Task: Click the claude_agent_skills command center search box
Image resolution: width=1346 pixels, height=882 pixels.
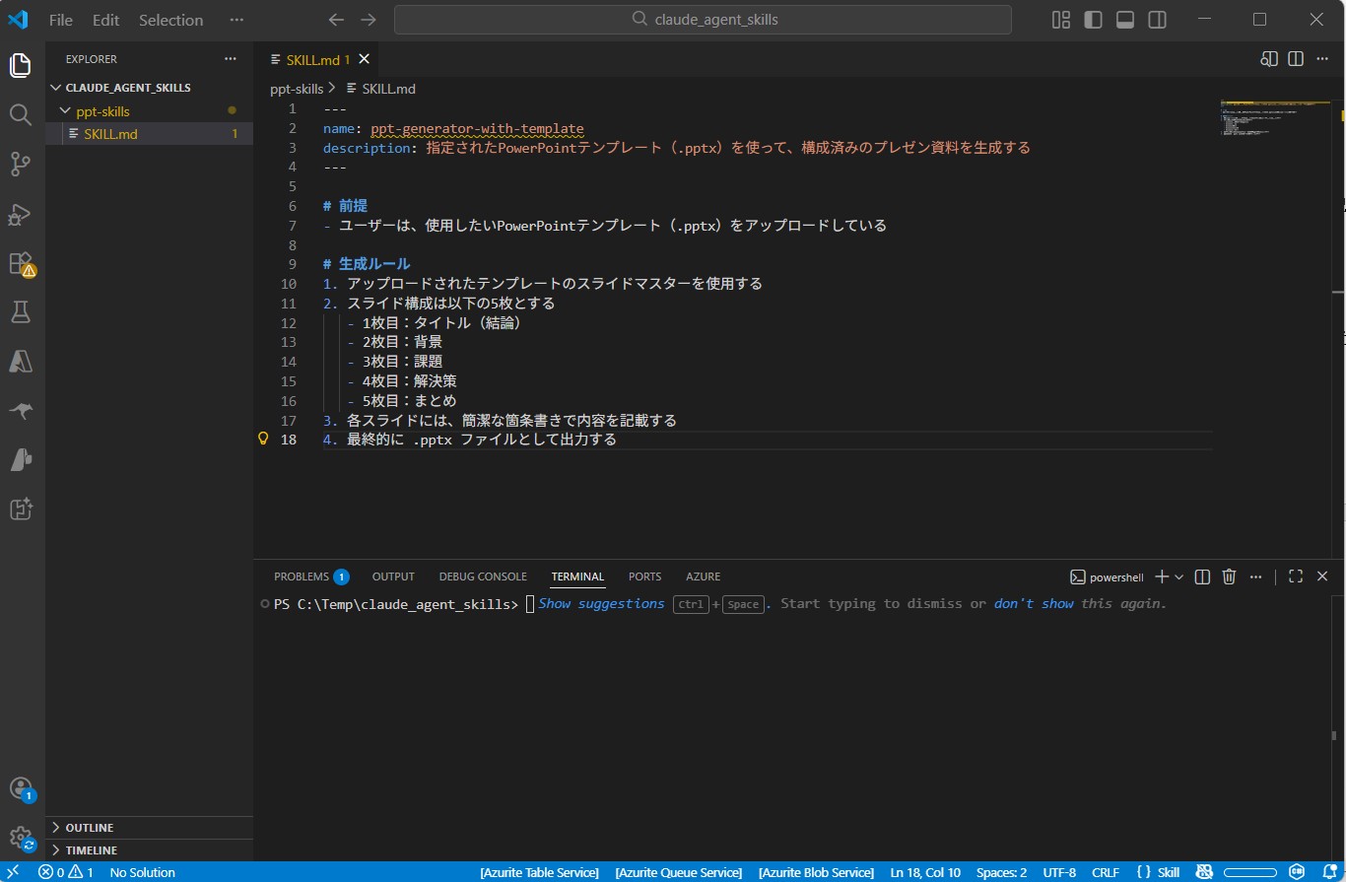Action: (703, 20)
